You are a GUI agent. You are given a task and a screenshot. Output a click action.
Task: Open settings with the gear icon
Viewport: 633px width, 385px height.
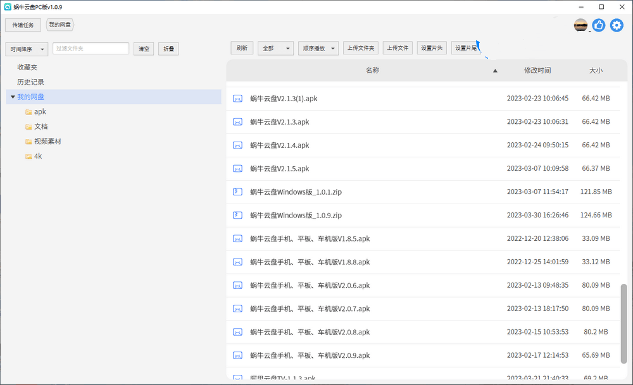coord(617,25)
